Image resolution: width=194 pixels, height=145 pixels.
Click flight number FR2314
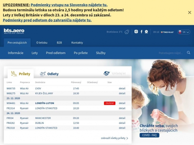[x=11, y=108]
